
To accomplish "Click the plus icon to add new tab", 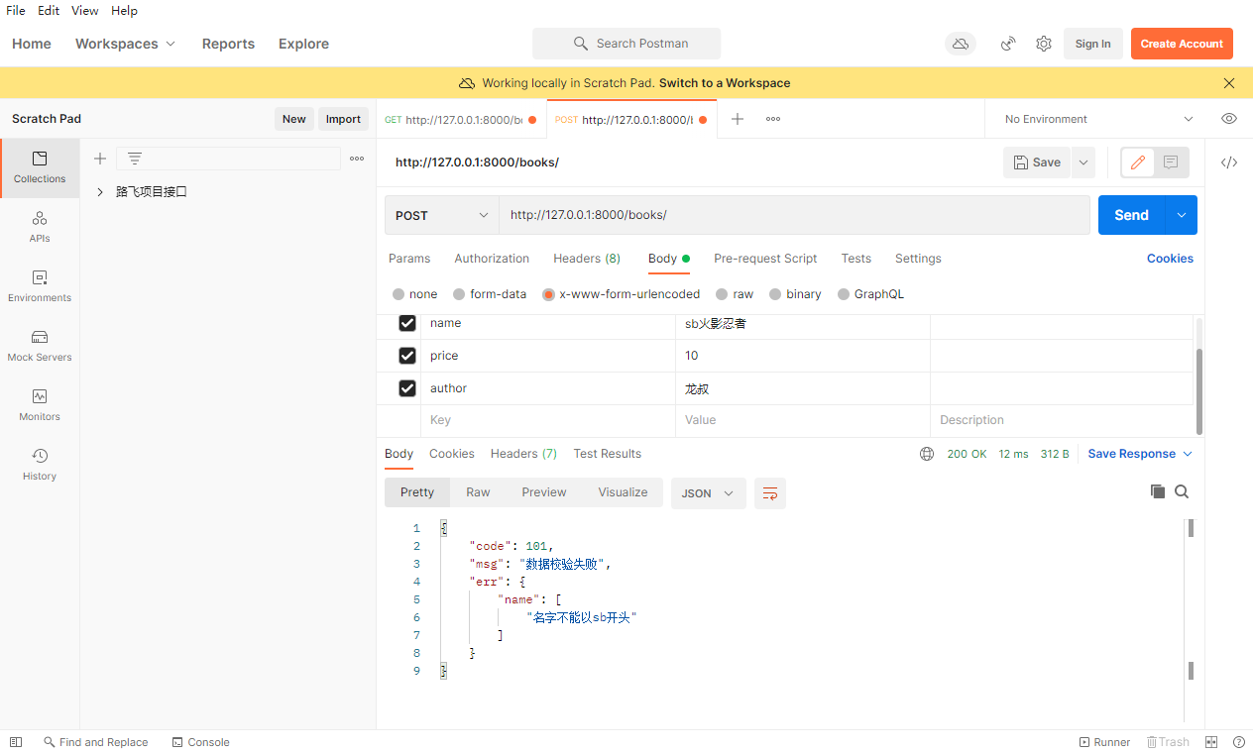I will [x=738, y=119].
